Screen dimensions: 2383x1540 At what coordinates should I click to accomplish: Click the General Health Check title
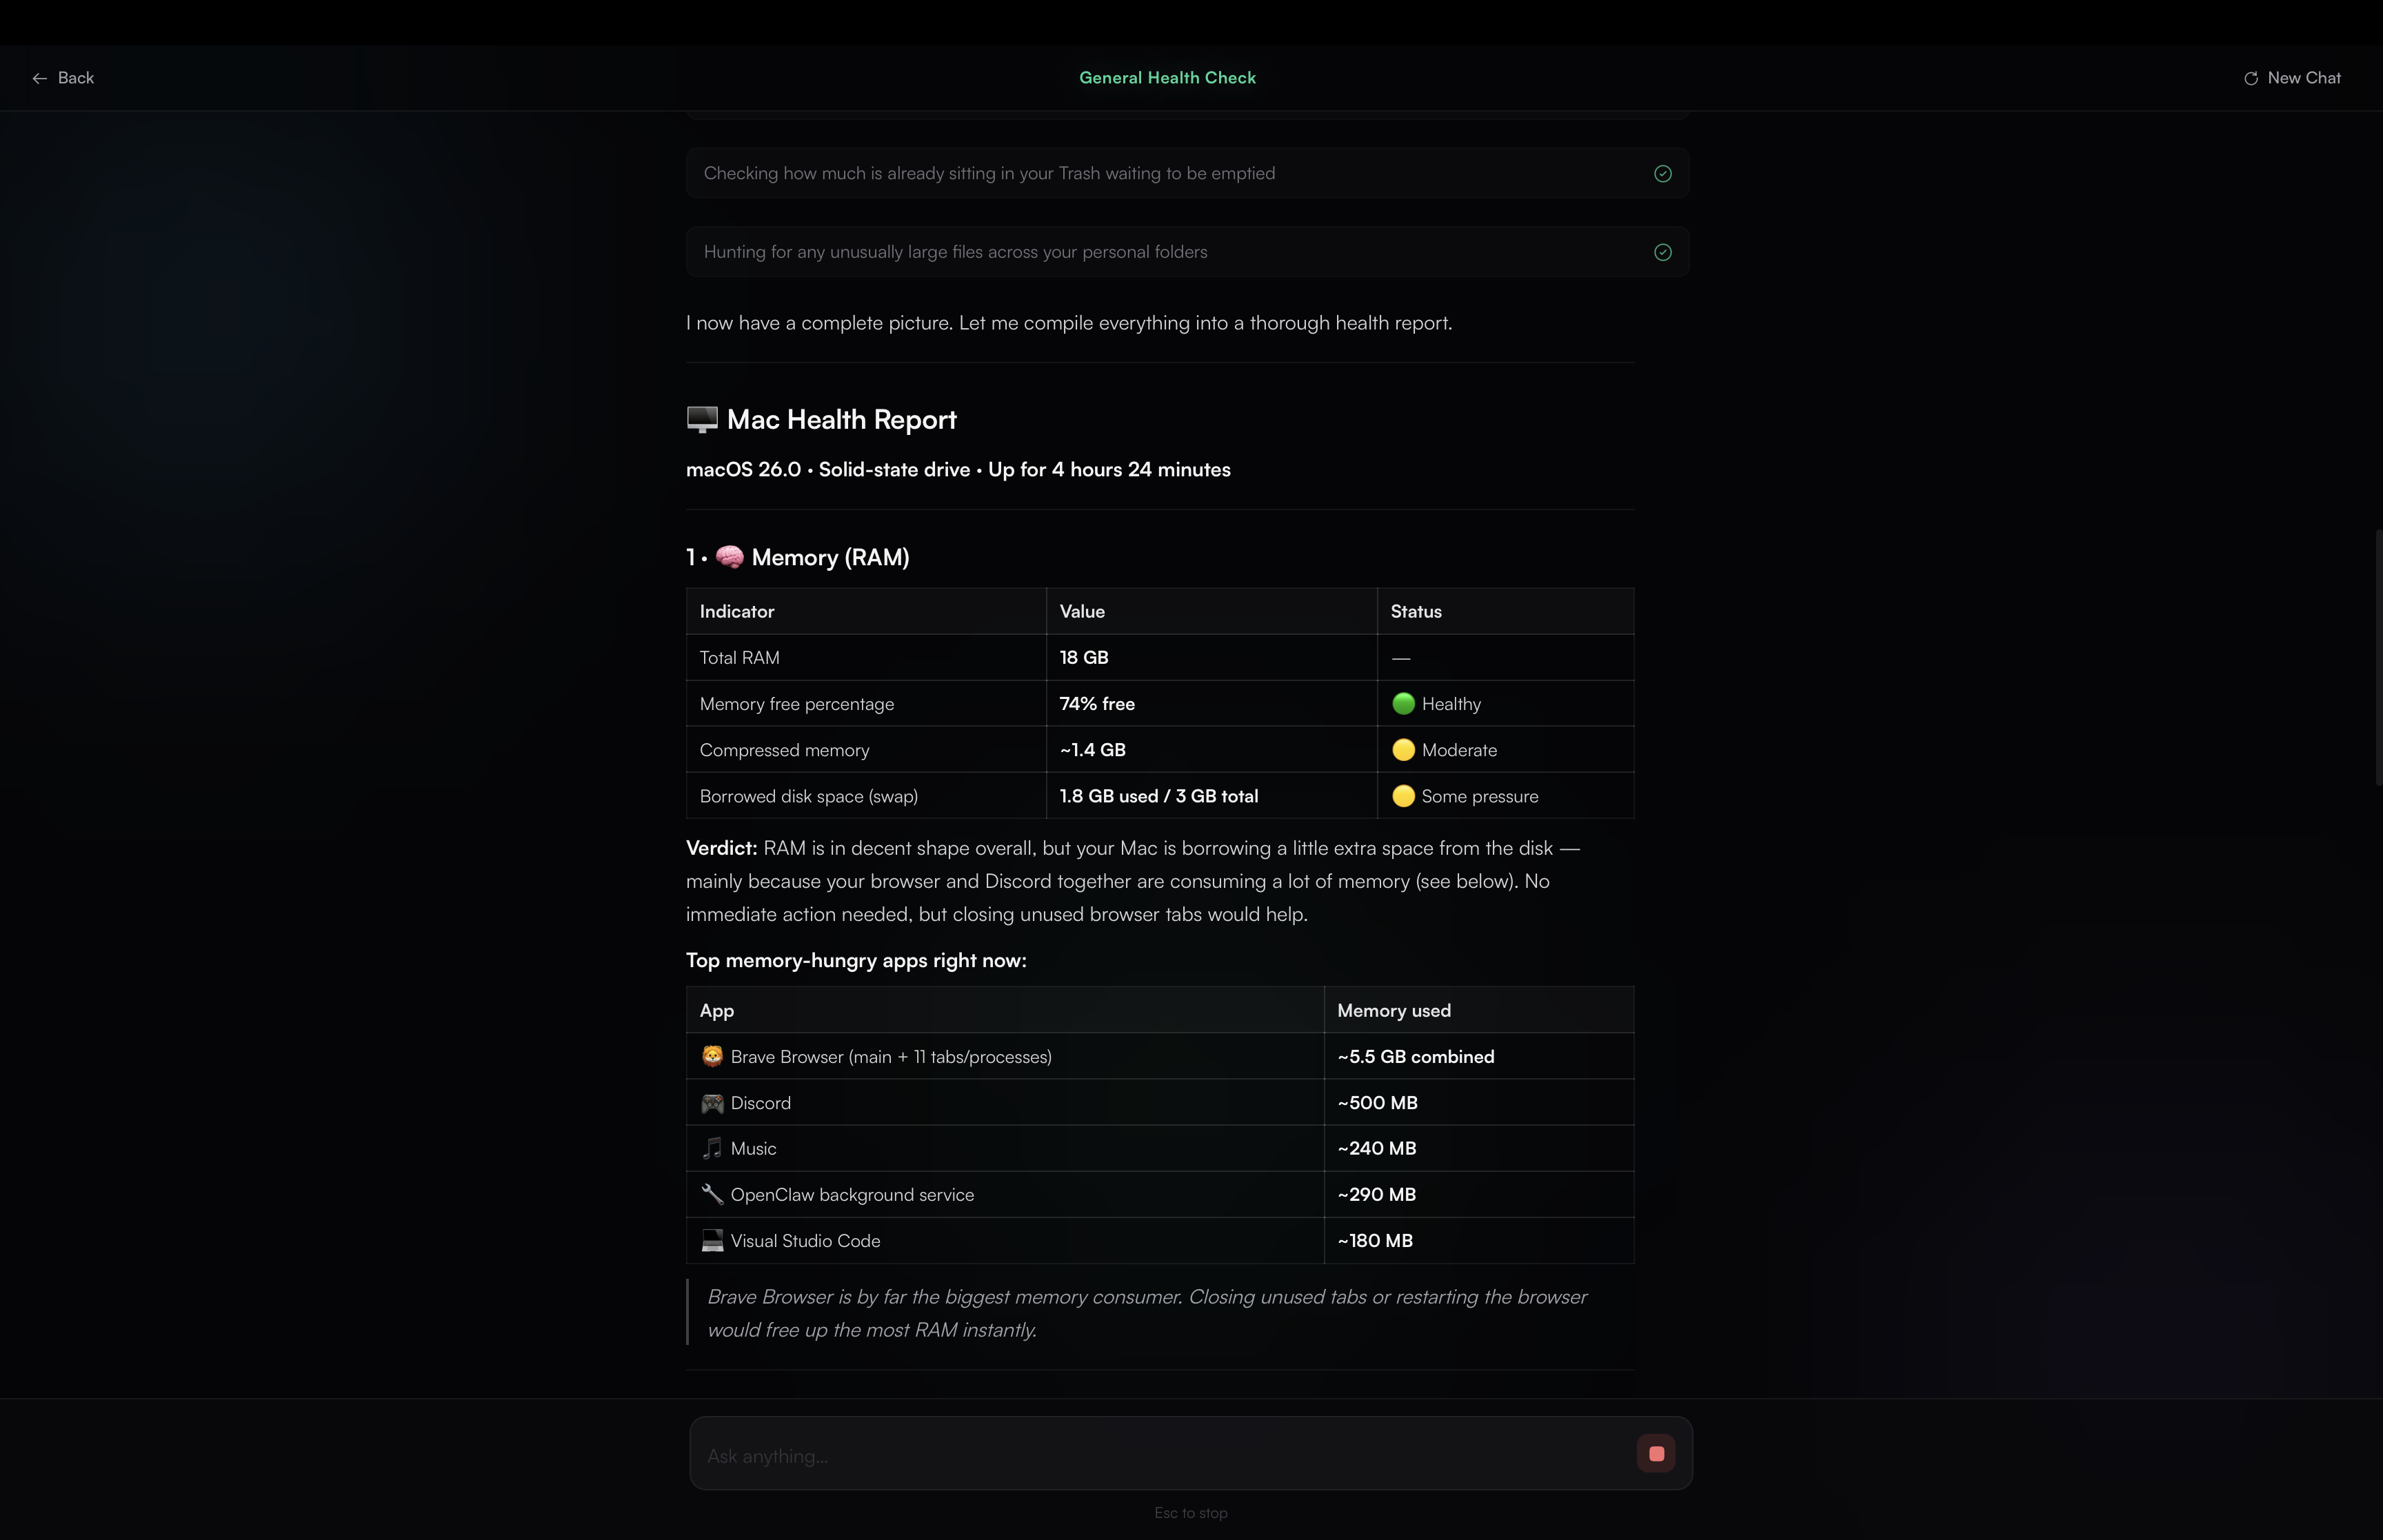coord(1167,78)
